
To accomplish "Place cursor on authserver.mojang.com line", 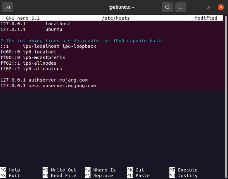I will [x=58, y=80].
